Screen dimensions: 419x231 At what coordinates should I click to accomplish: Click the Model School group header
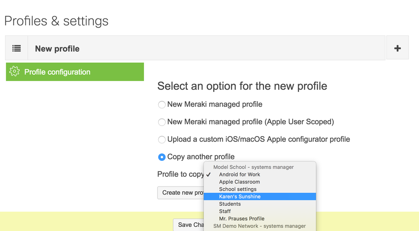point(253,167)
